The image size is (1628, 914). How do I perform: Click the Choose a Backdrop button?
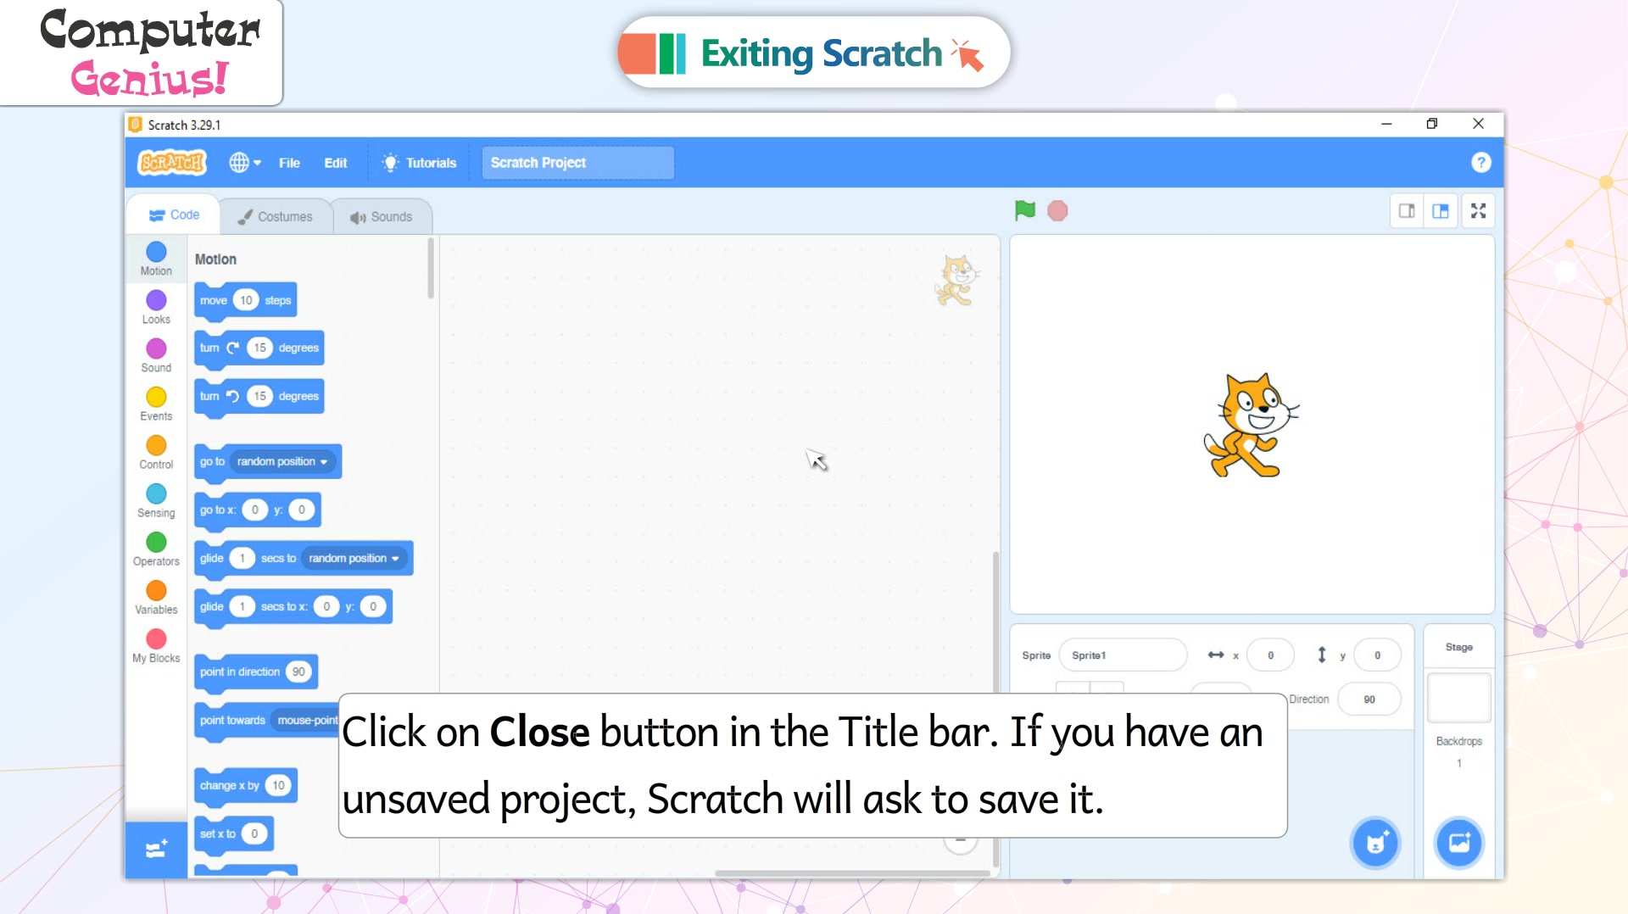(1459, 843)
